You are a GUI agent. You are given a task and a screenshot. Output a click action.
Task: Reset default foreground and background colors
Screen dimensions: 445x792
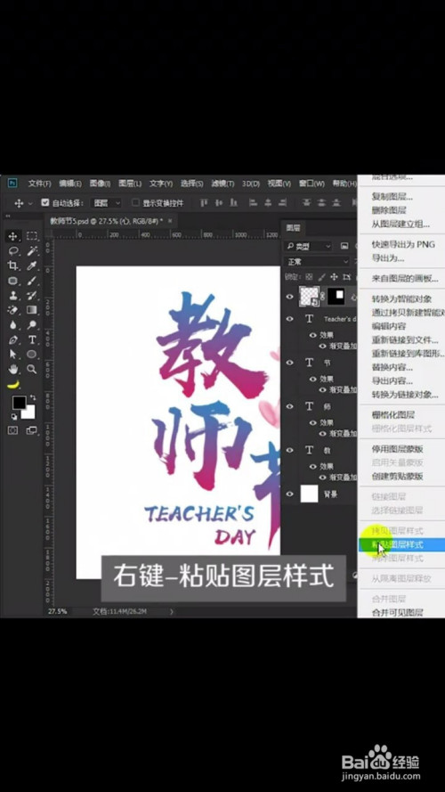point(13,417)
